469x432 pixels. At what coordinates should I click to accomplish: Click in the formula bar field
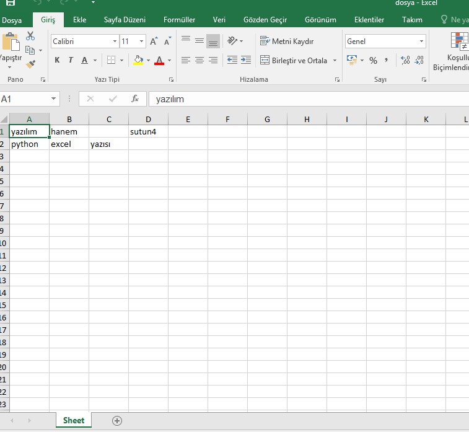(x=309, y=99)
